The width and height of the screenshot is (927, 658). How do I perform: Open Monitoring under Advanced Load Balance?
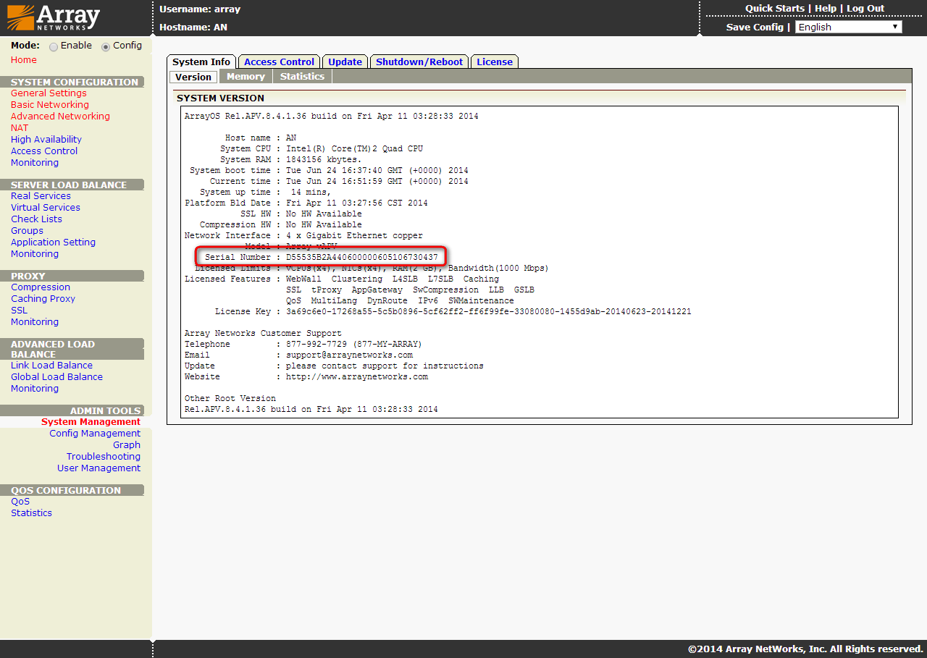(x=35, y=389)
